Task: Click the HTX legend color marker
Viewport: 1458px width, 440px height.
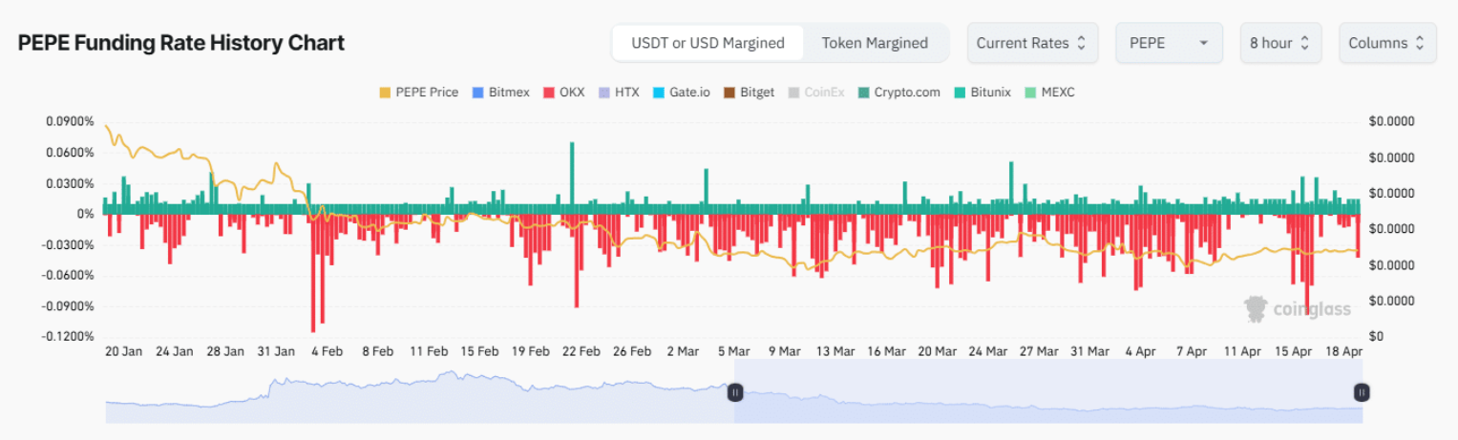Action: pyautogui.click(x=603, y=93)
